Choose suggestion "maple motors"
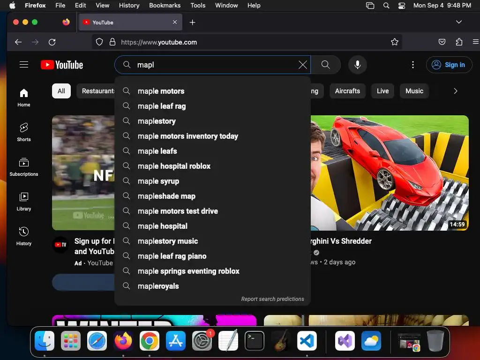Viewport: 480px width, 360px height. tap(212, 91)
